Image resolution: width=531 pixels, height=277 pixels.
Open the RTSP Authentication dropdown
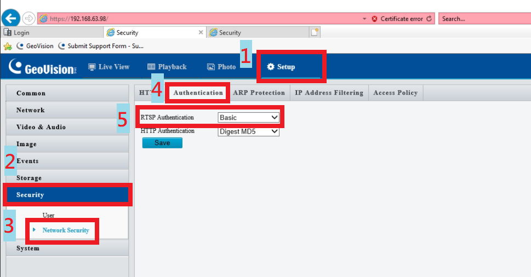(249, 117)
